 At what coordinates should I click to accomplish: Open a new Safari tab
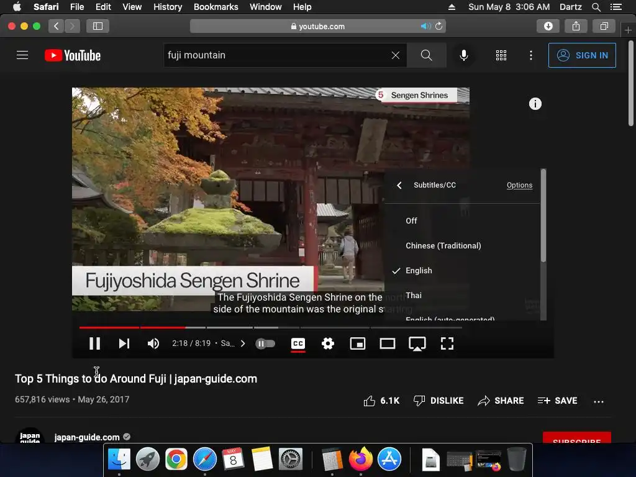pyautogui.click(x=628, y=30)
